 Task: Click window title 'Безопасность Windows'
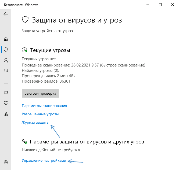[x=21, y=5]
